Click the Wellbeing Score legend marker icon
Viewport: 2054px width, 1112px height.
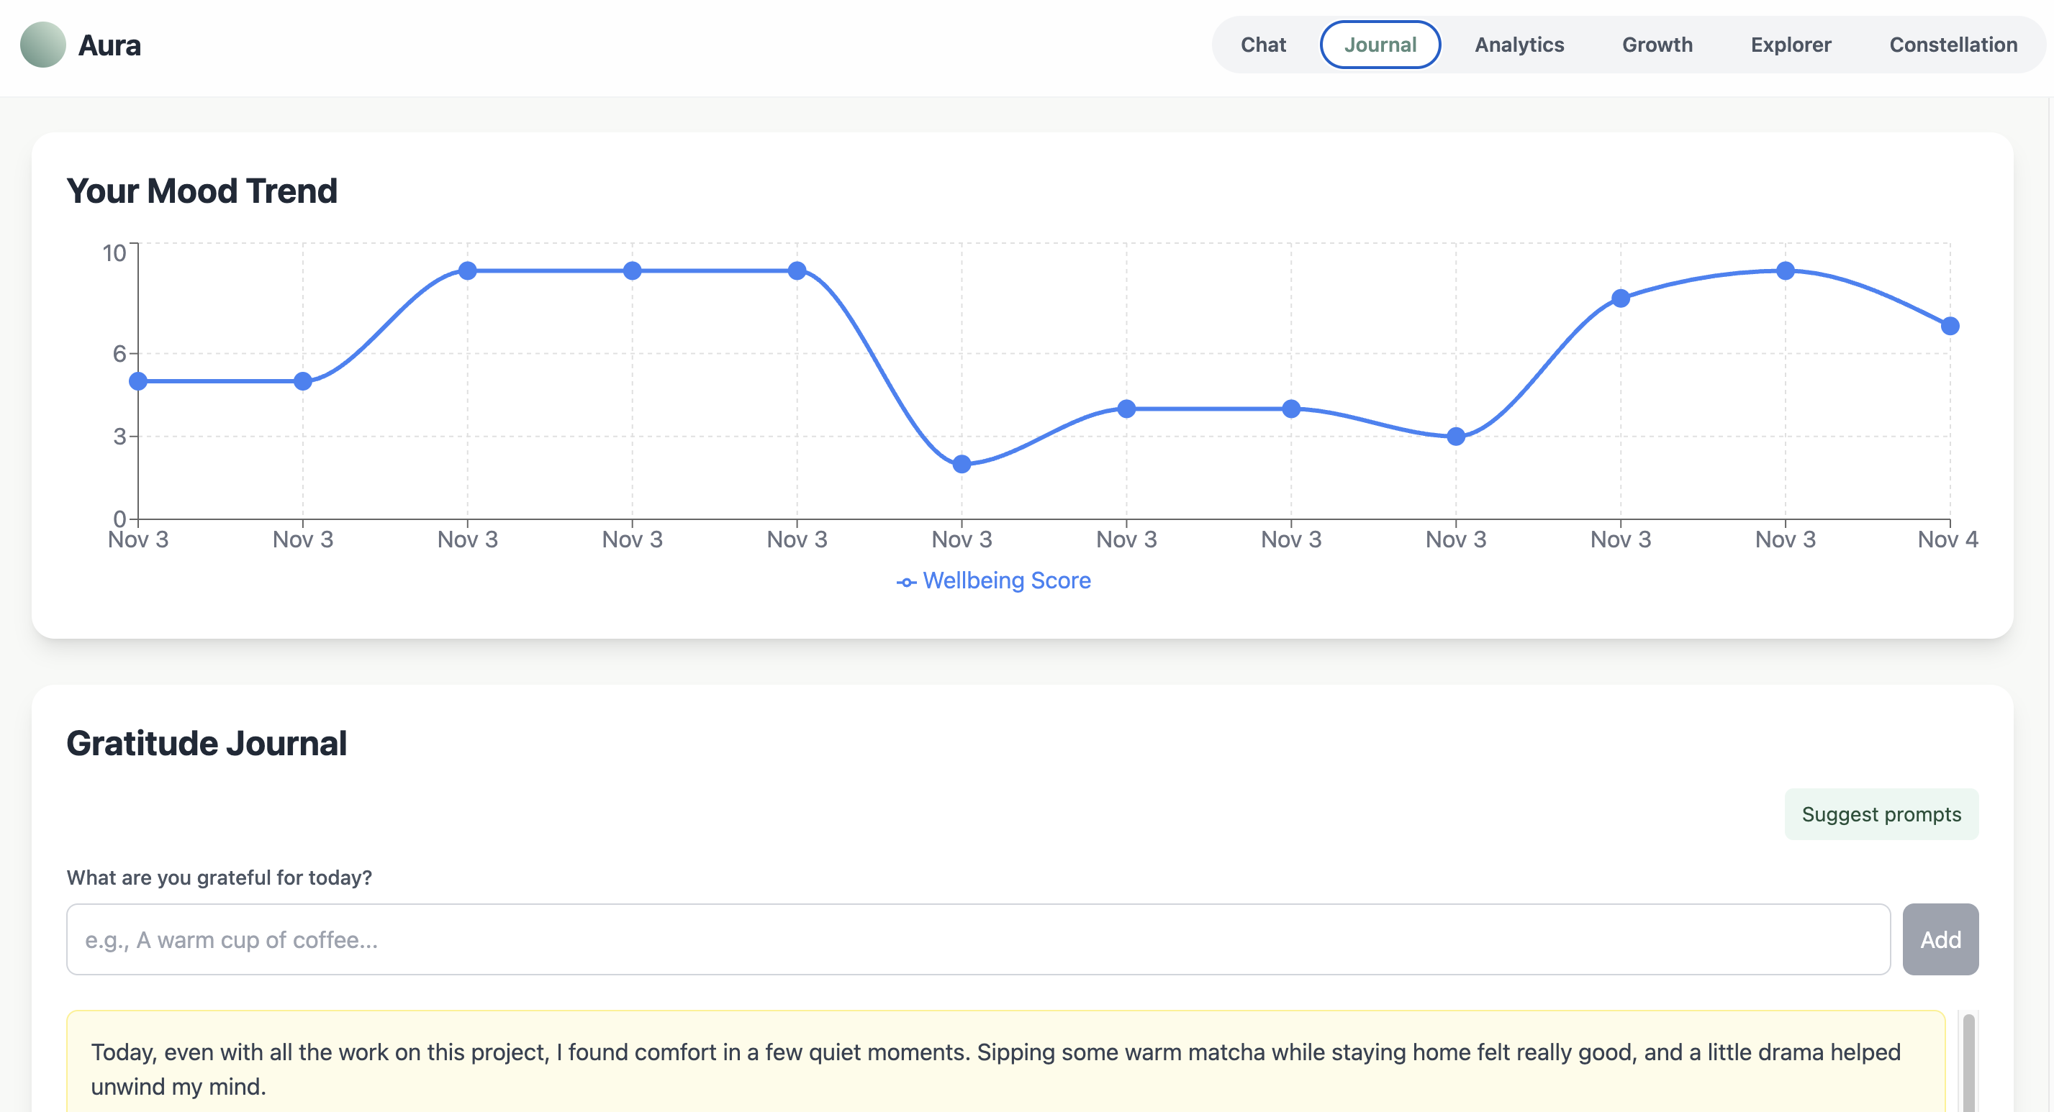click(906, 583)
